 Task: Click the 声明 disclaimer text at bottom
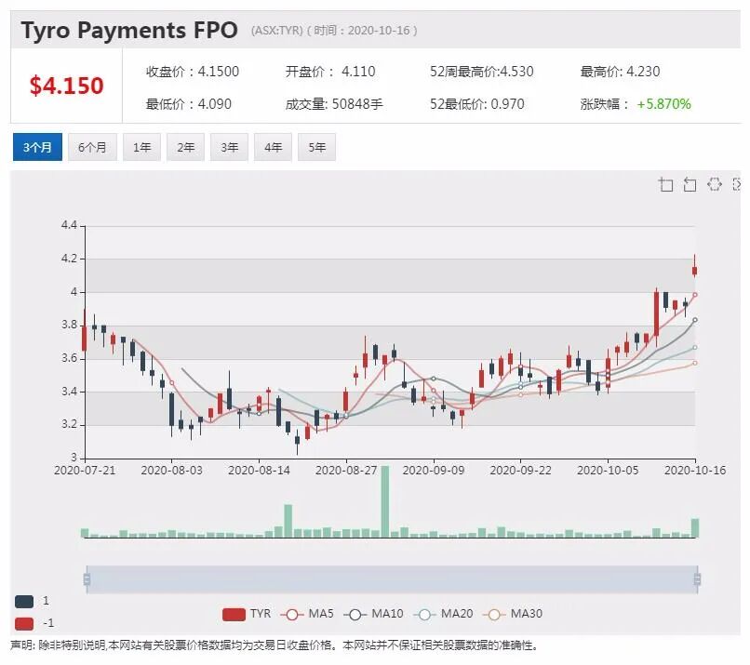pos(275,645)
